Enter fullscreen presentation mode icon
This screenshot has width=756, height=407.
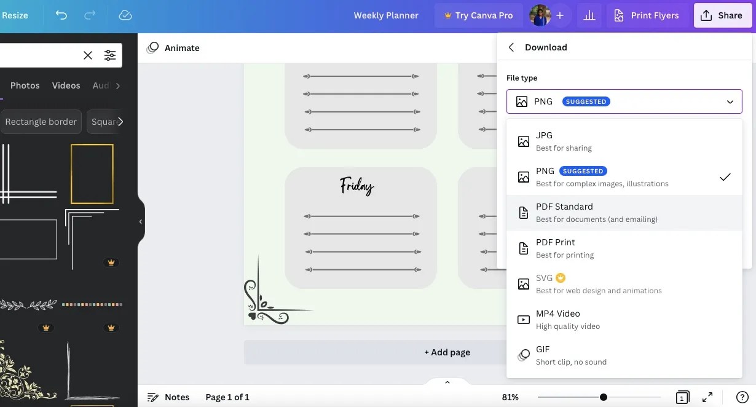pos(707,397)
